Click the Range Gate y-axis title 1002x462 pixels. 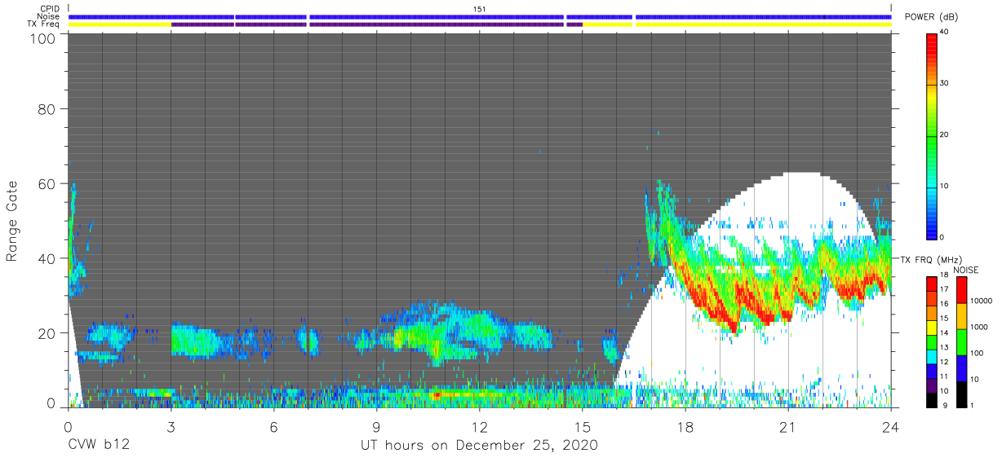[x=12, y=219]
